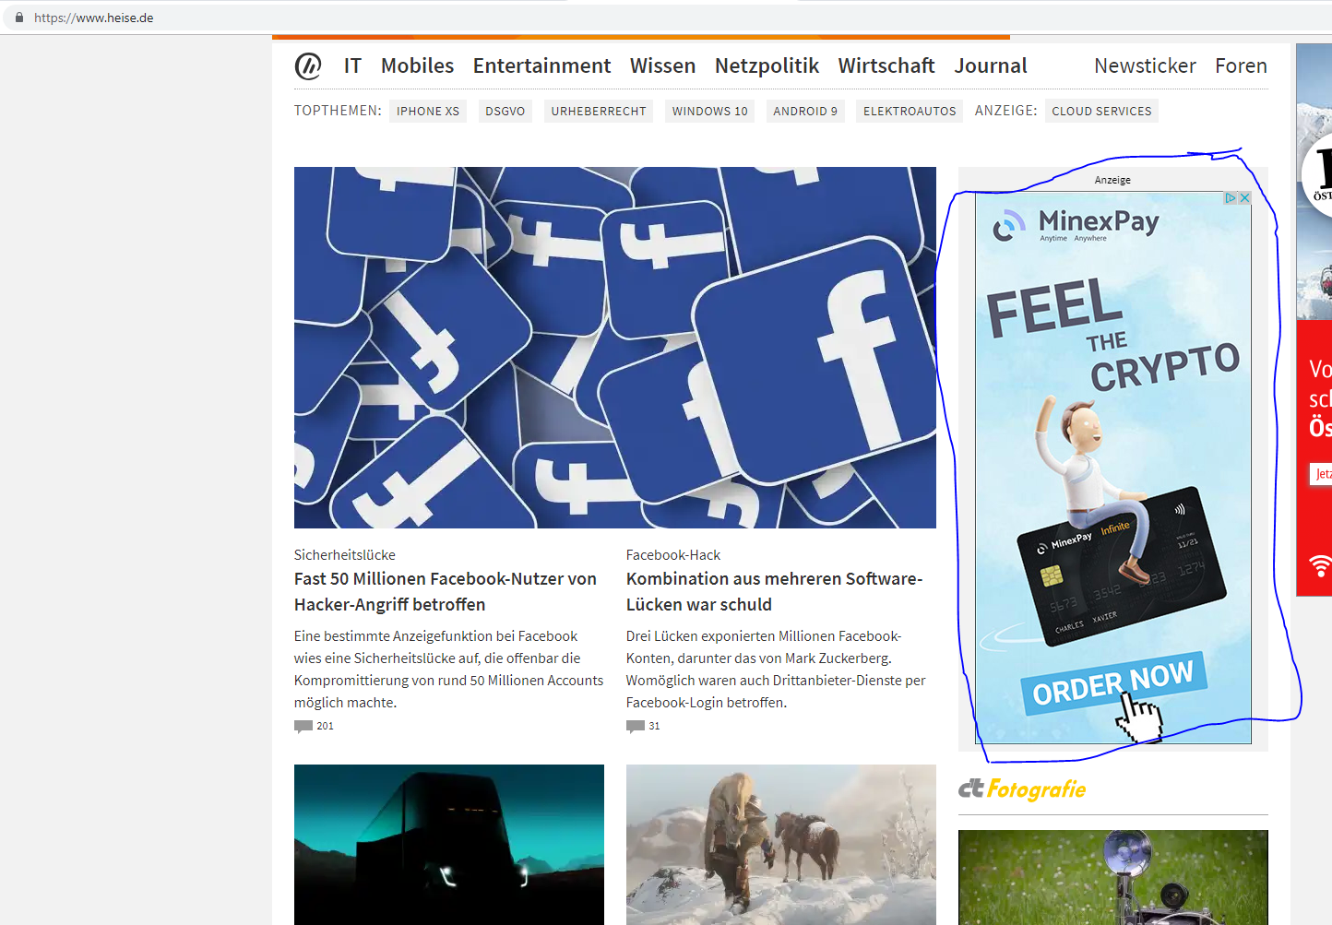Screen dimensions: 1332x925
Task: Click the 'Sicherheitslücke' article kicker
Action: point(345,554)
